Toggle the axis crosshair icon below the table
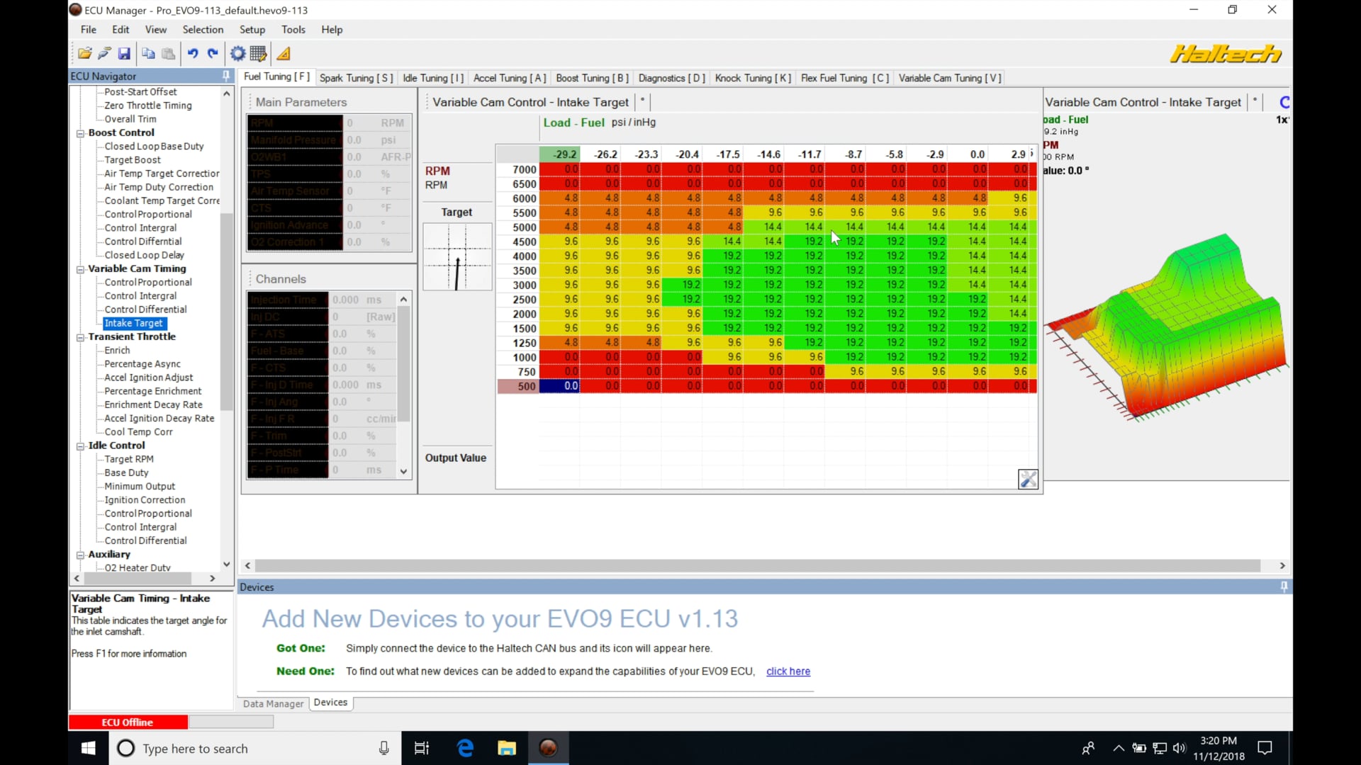The width and height of the screenshot is (1361, 765). tap(1029, 479)
